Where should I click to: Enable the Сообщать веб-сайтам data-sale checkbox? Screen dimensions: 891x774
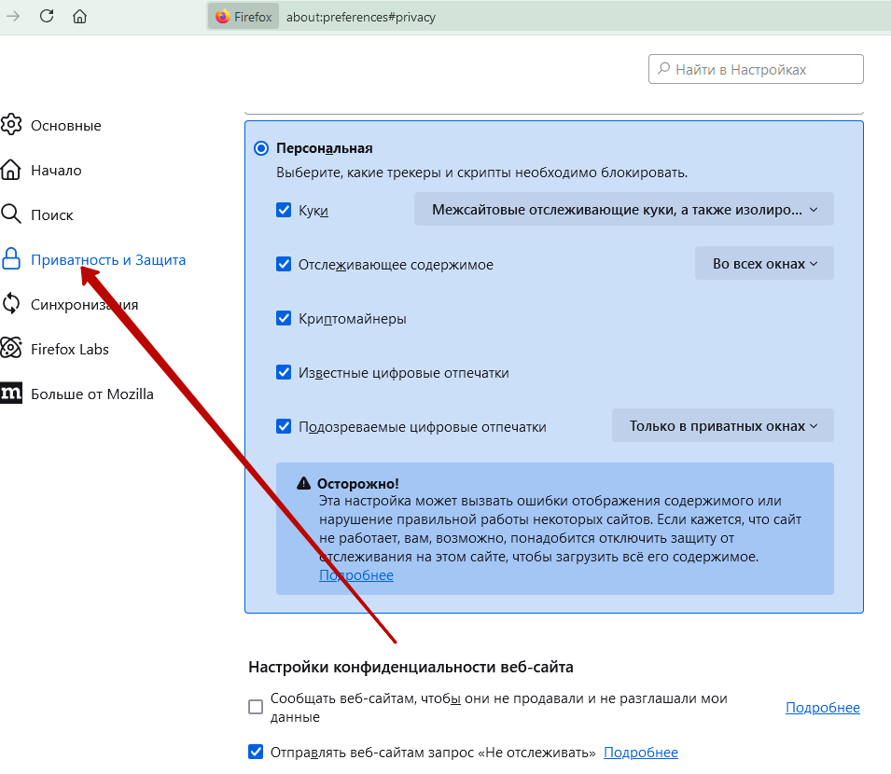tap(256, 707)
